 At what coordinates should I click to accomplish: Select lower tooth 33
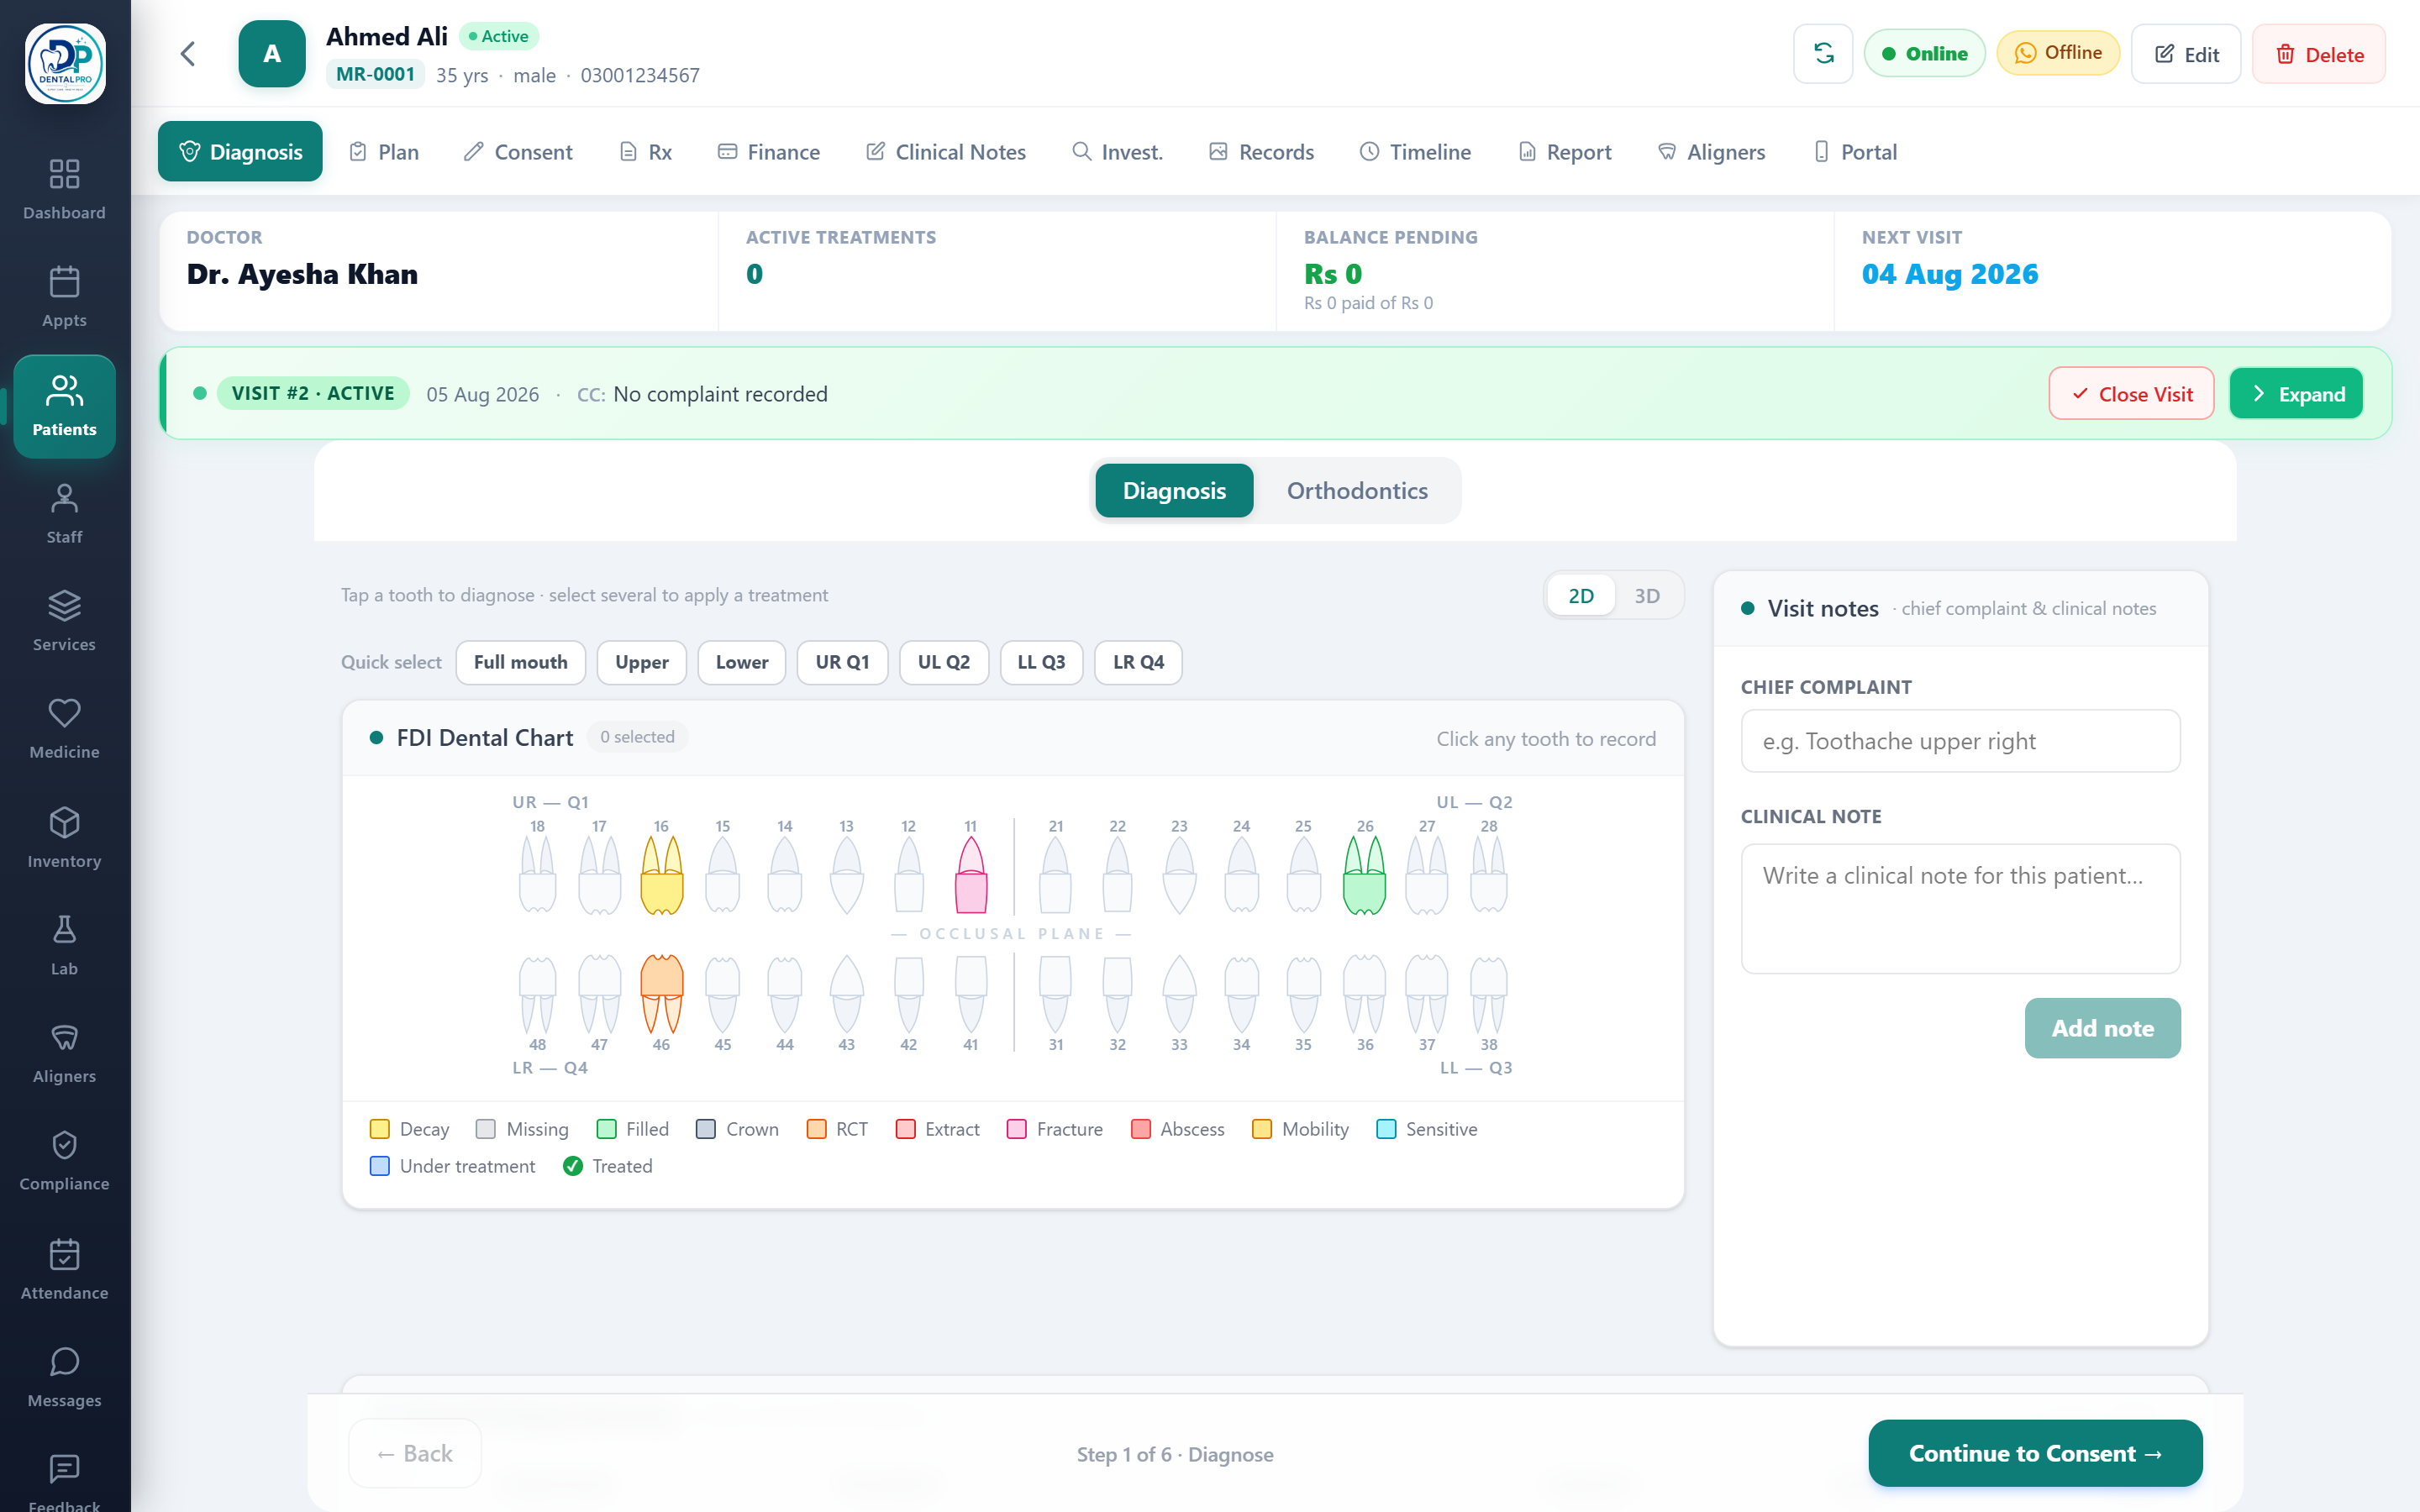click(x=1179, y=994)
